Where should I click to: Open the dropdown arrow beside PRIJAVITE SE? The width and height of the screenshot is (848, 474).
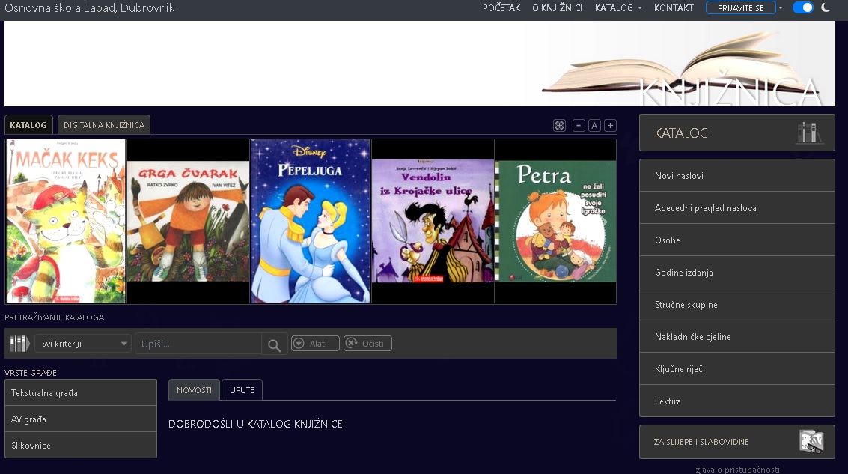[781, 8]
